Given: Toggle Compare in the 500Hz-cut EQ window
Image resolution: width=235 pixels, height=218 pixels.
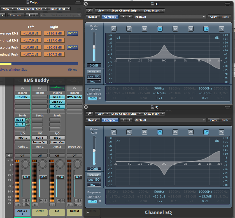Looking at the screenshot, I should (110, 120).
